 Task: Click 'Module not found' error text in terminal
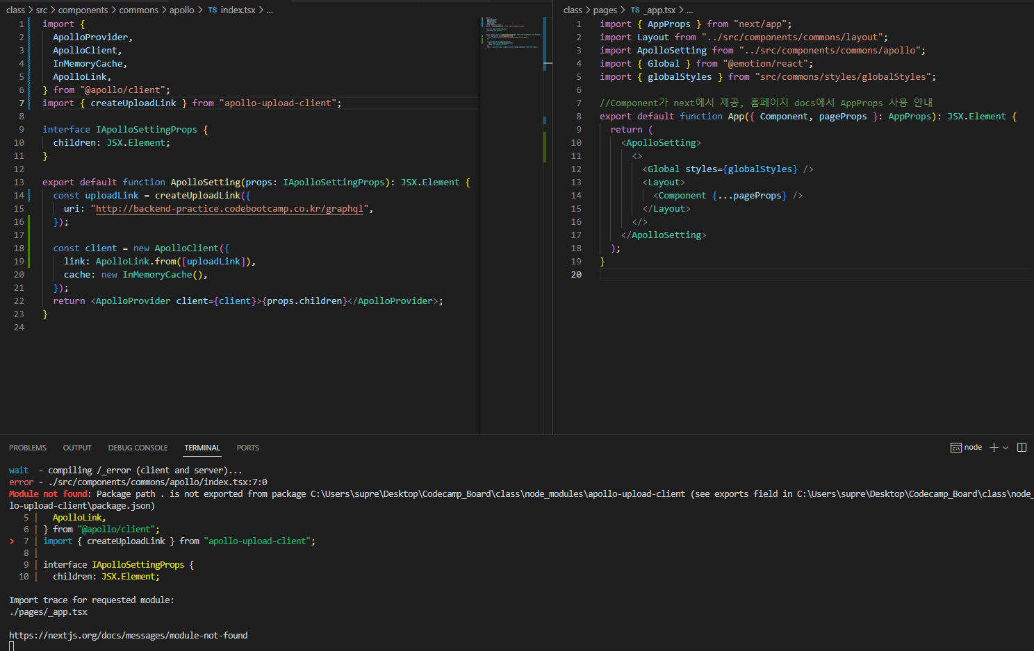point(48,494)
